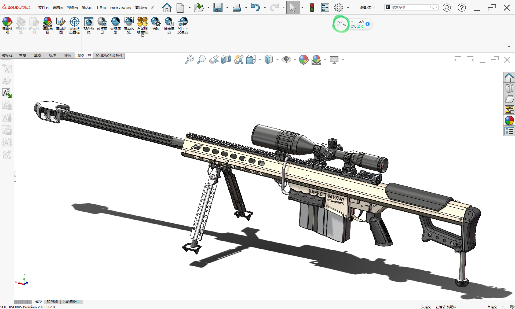
Task: Recall Last Render (召回上次渲染)
Action: tap(182, 25)
